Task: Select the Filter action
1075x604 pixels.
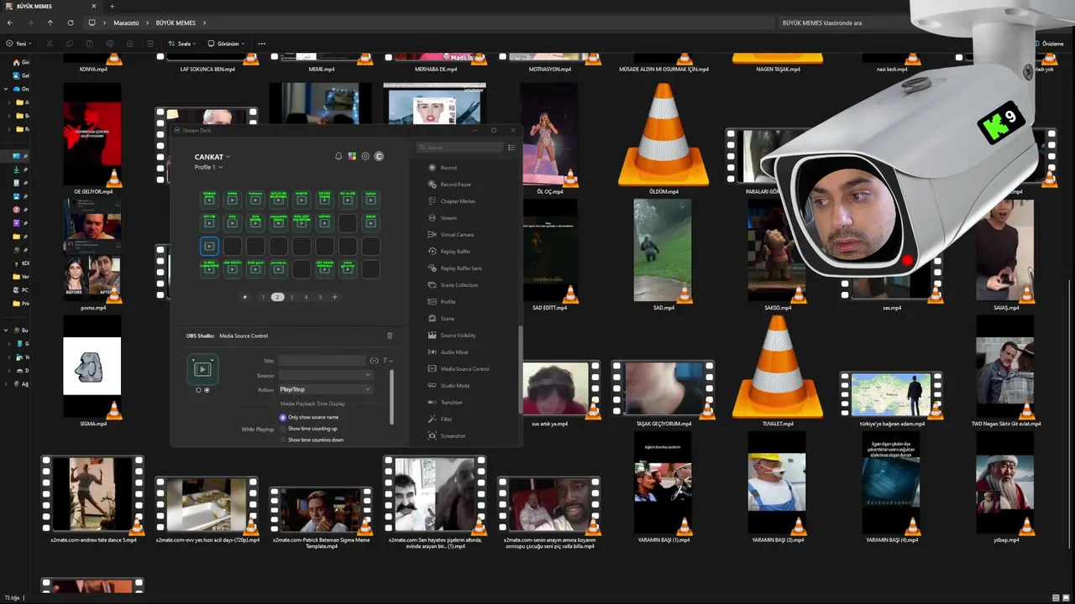Action: tap(441, 419)
